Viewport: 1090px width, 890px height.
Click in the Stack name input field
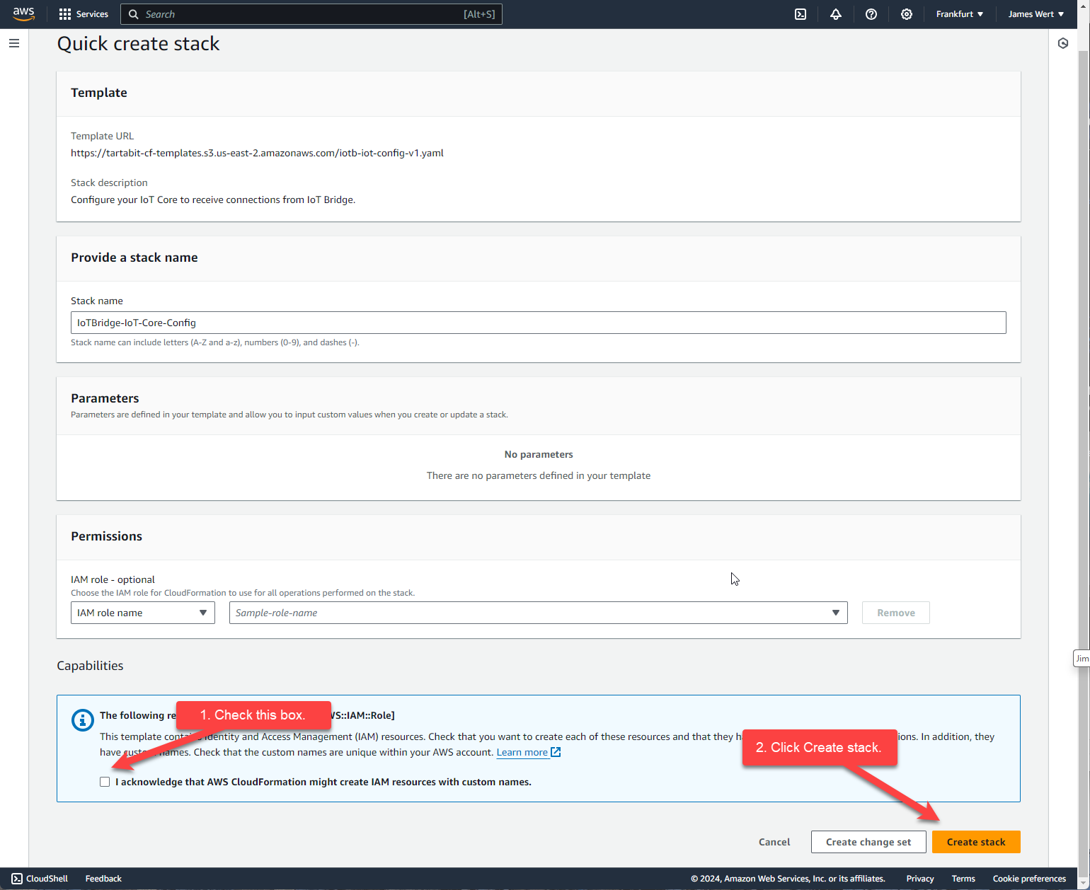[539, 323]
